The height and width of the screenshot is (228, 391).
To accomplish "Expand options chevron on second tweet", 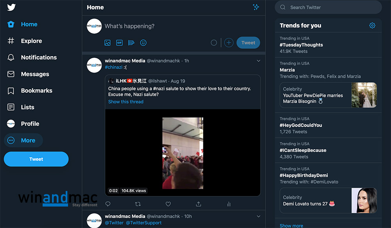I will point(258,216).
